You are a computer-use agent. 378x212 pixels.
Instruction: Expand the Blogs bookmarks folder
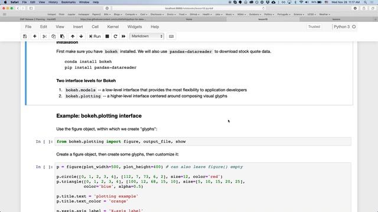click(118, 14)
